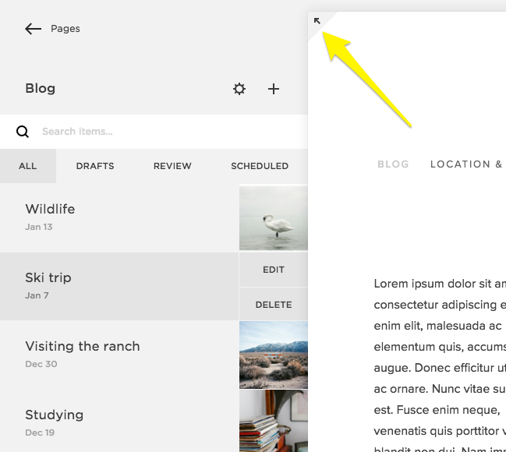Add a new post with plus icon

(274, 89)
